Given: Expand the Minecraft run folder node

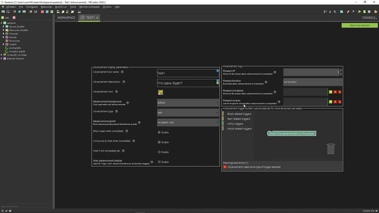Looking at the screenshot, I should pyautogui.click(x=1, y=55).
